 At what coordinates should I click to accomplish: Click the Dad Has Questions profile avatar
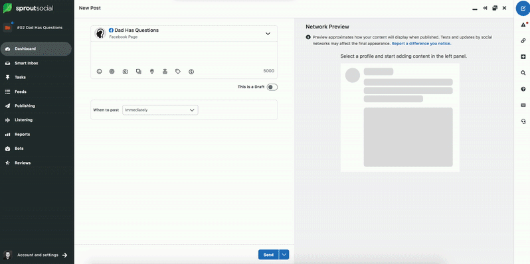[100, 33]
